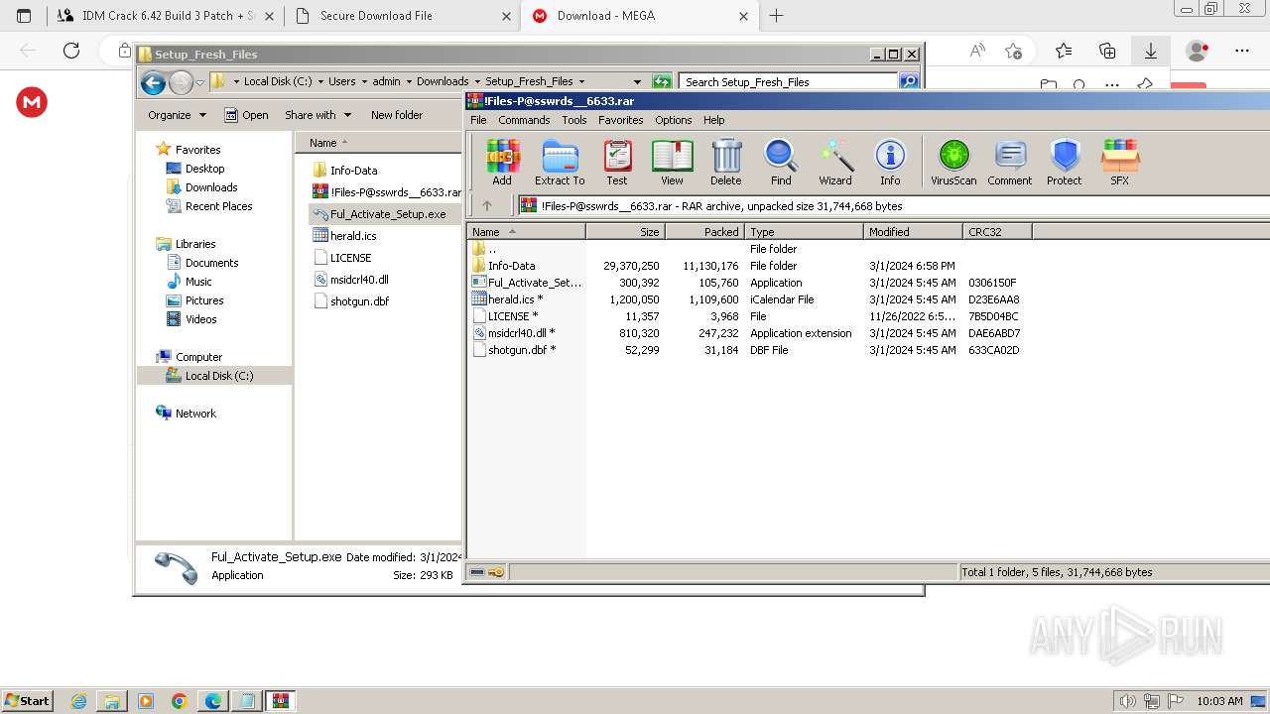
Task: Open the Find magnifier tool
Action: point(781,162)
